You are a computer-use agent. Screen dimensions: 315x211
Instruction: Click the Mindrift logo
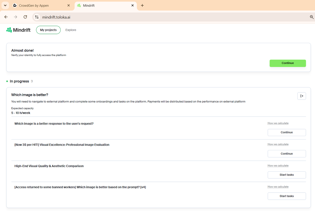pyautogui.click(x=18, y=30)
